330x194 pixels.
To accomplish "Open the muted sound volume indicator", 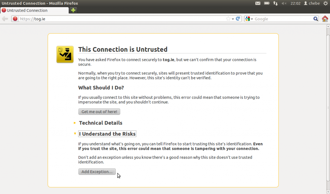I will coord(284,3).
